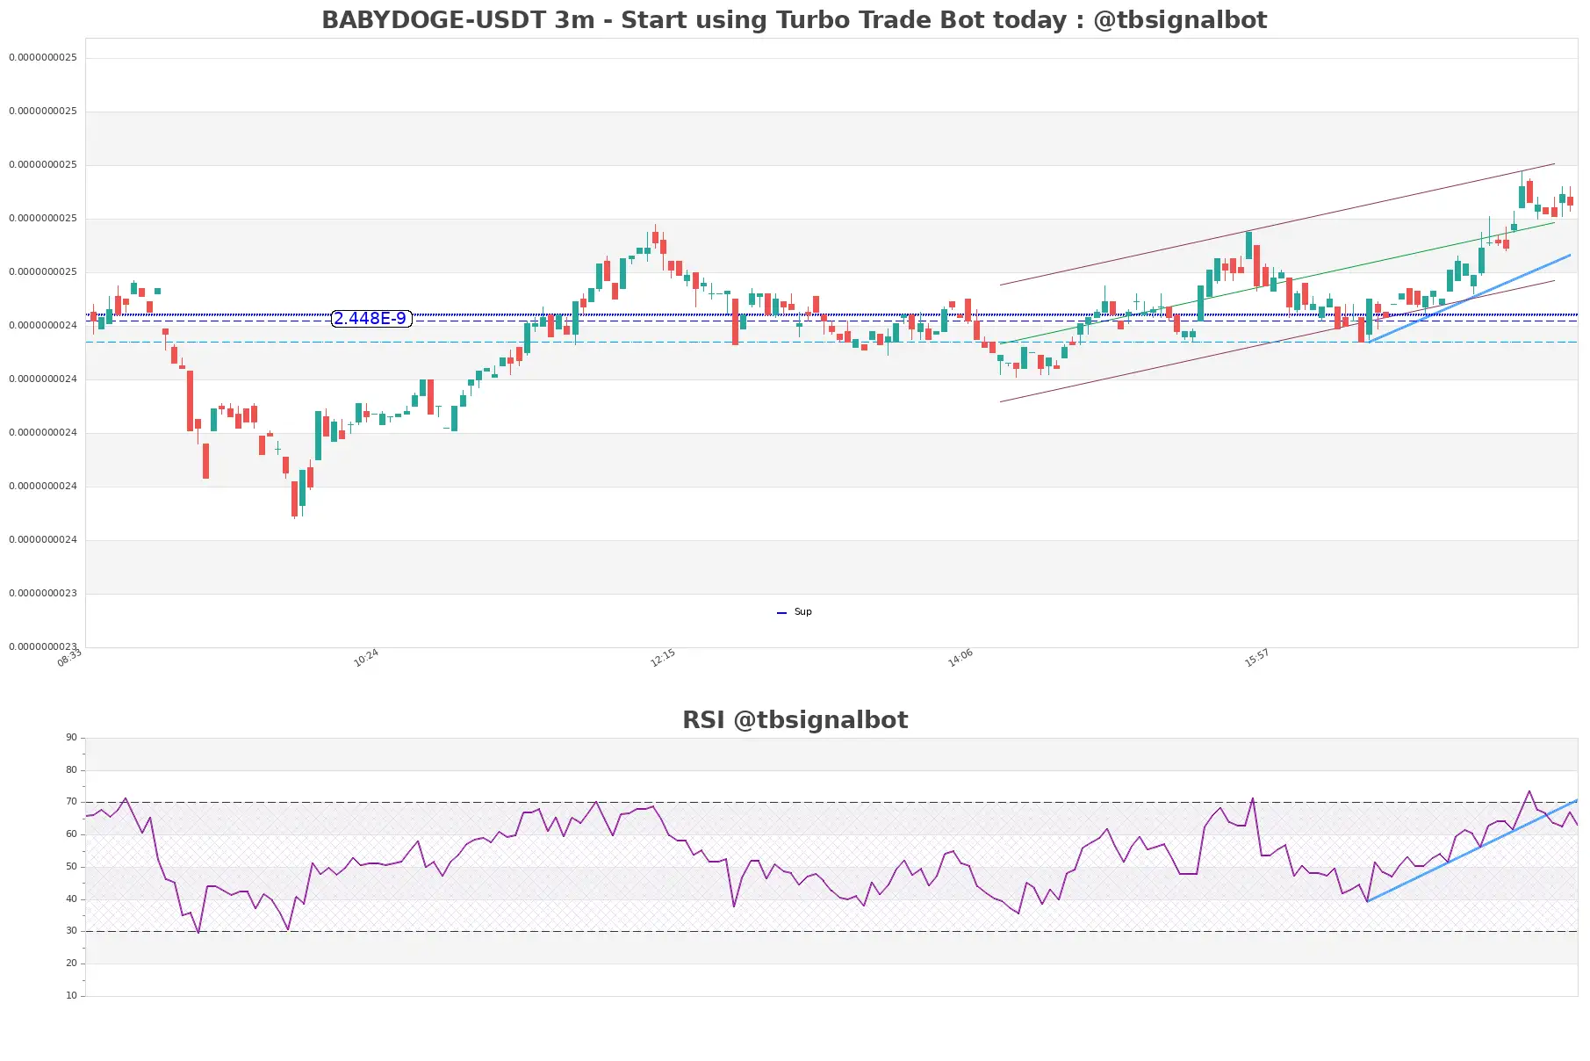Image resolution: width=1590 pixels, height=1061 pixels.
Task: Click the blue Sup legend line marker
Action: tap(781, 612)
